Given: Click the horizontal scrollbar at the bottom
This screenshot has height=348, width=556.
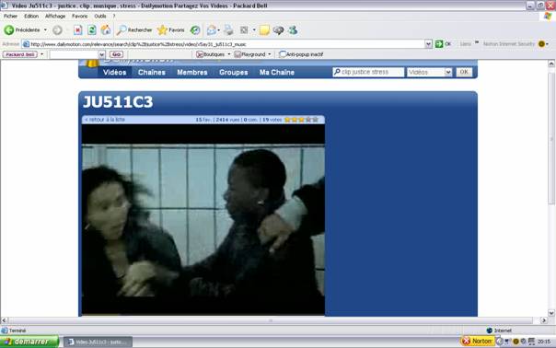Looking at the screenshot, I should point(271,320).
